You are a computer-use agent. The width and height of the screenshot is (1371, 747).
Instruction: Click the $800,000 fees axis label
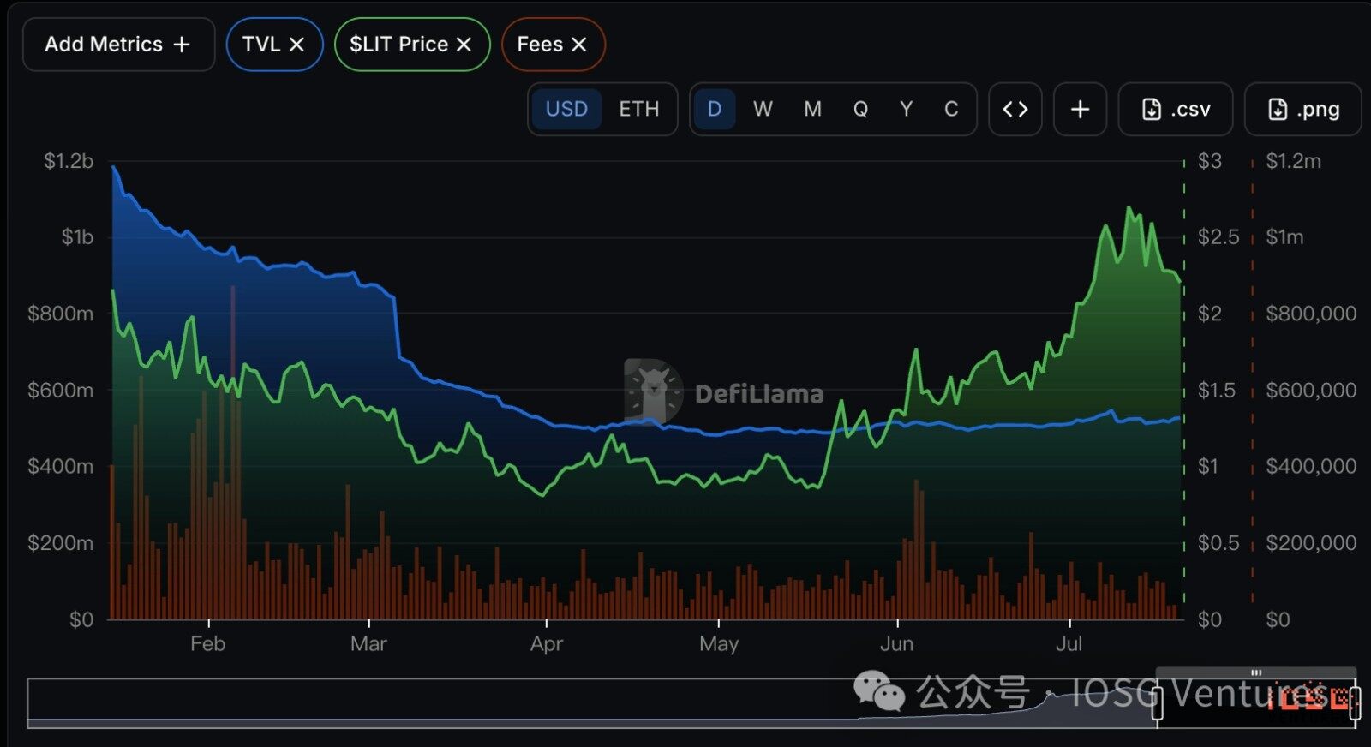coord(1311,314)
